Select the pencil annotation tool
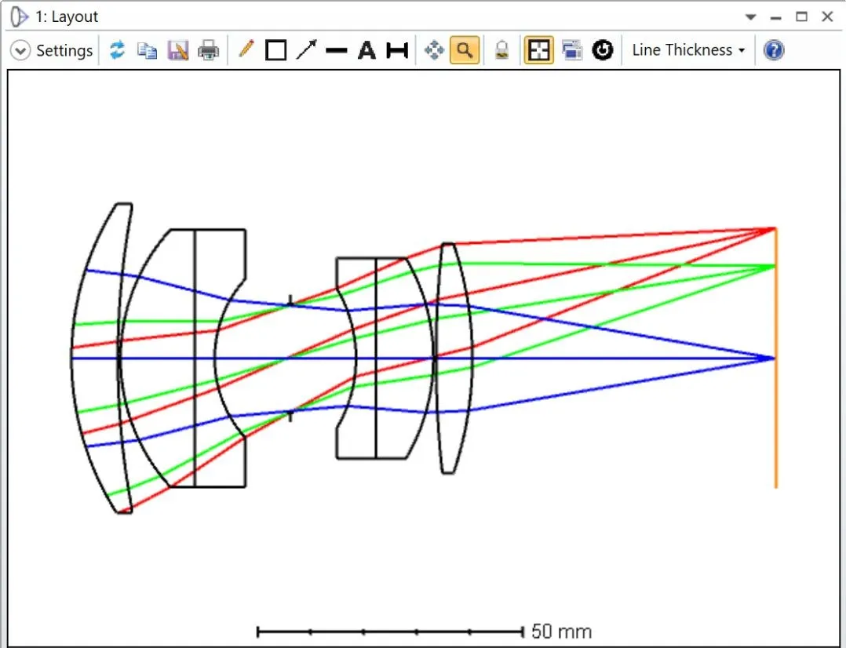This screenshot has width=846, height=648. [246, 50]
